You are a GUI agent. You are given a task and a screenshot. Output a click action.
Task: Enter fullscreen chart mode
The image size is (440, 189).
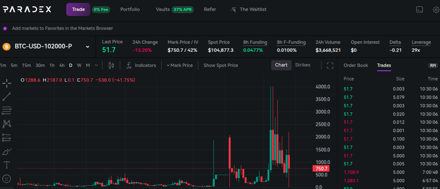tap(330, 65)
